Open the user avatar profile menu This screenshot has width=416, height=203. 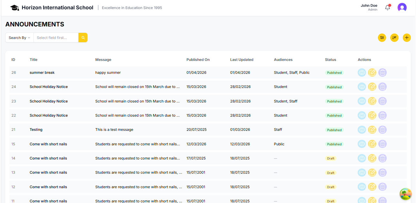tap(402, 7)
